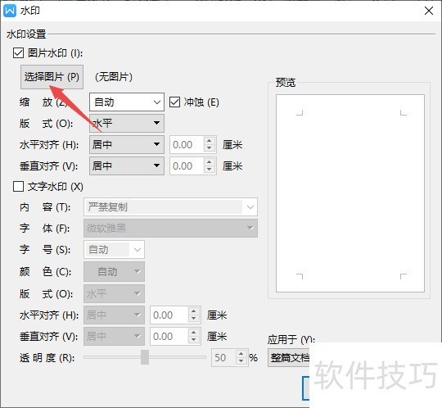Image resolution: width=442 pixels, height=408 pixels.
Task: Uncheck the 图片水印 (I) checkbox
Action: (x=18, y=52)
